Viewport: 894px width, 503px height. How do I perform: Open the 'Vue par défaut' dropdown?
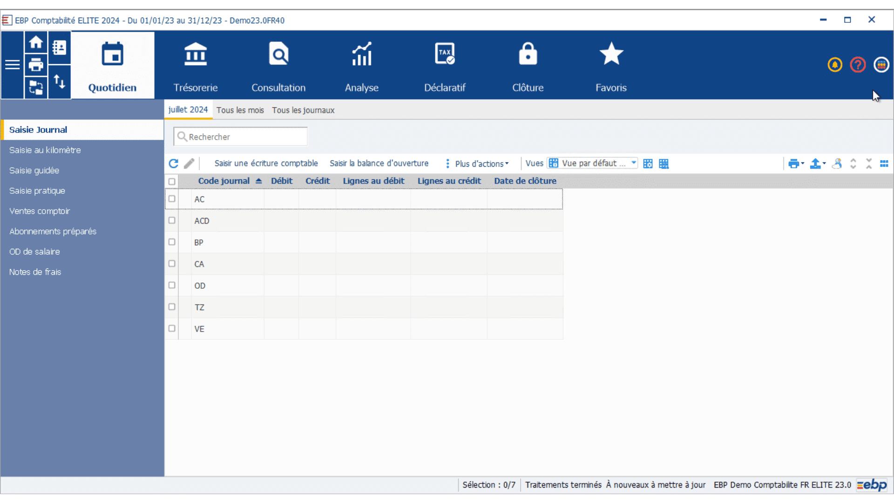point(633,163)
